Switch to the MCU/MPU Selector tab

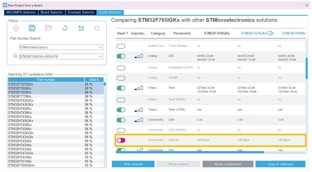[21, 12]
